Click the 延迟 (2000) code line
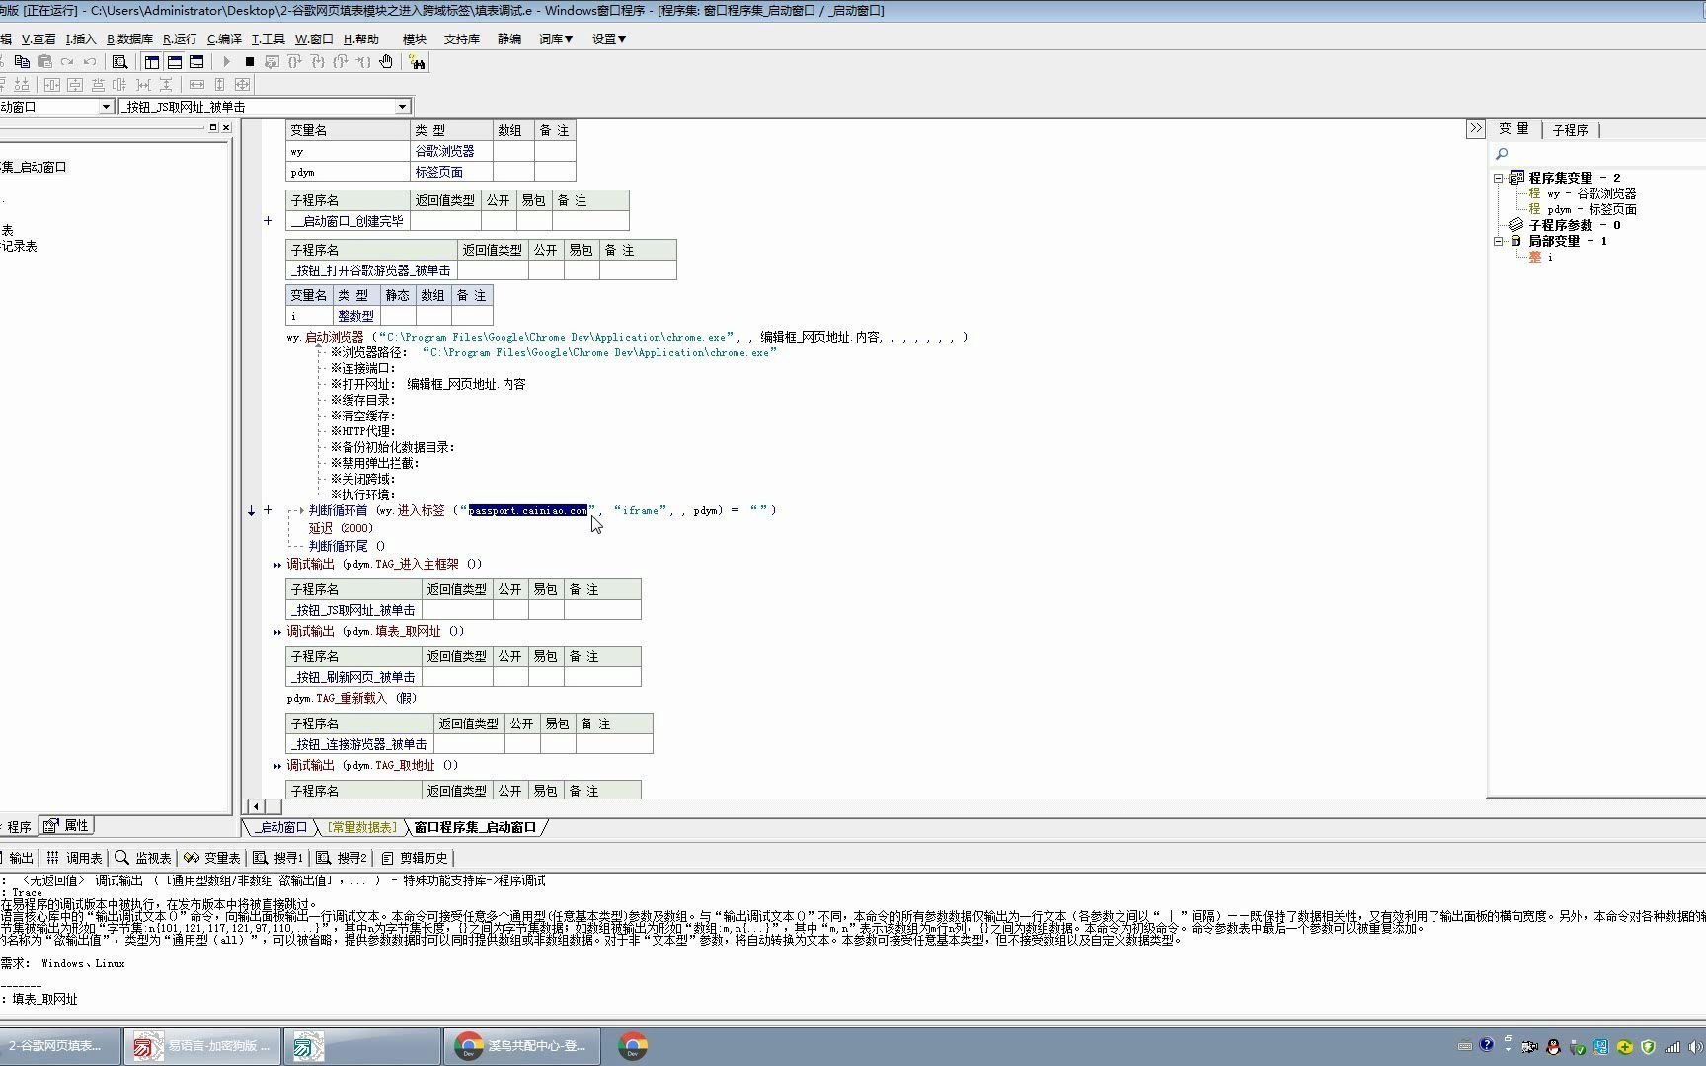 tap(341, 528)
